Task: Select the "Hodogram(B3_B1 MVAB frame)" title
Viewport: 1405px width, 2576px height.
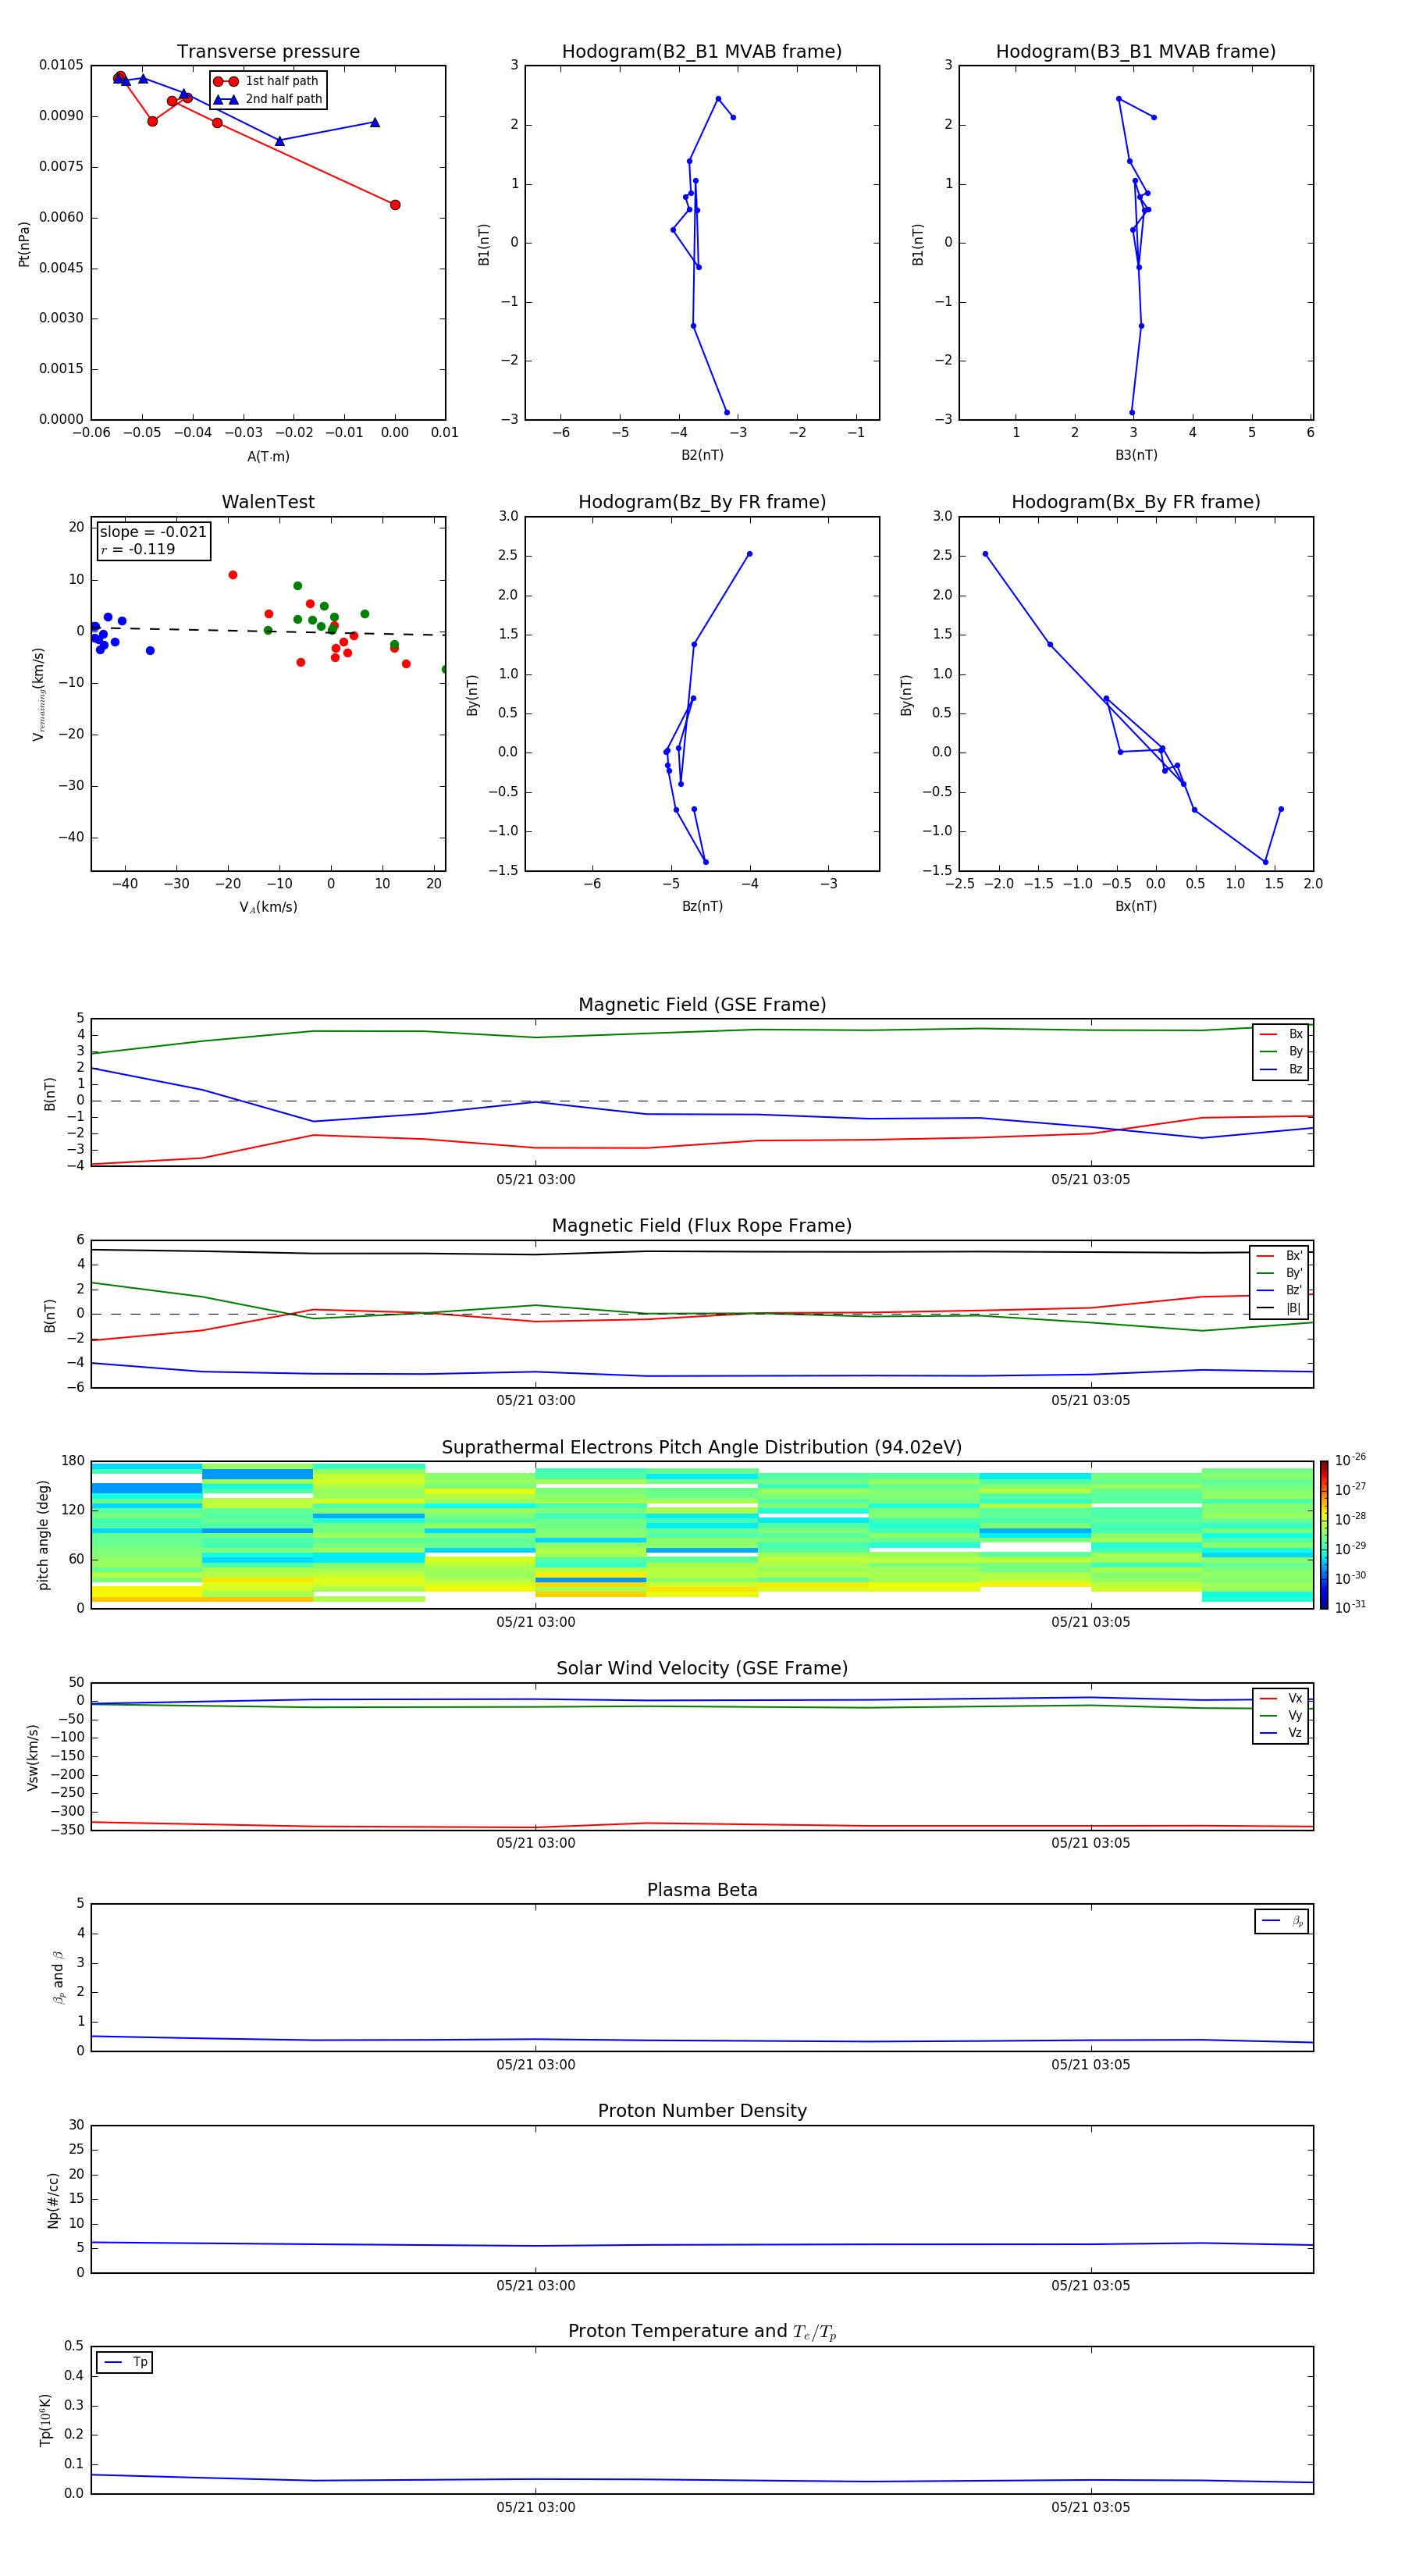Action: tap(1136, 52)
